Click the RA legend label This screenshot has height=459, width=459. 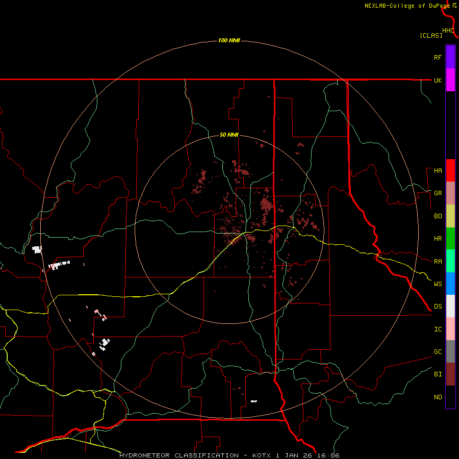point(438,262)
